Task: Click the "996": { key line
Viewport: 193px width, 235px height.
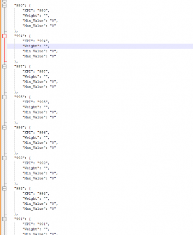Action: pyautogui.click(x=23, y=128)
